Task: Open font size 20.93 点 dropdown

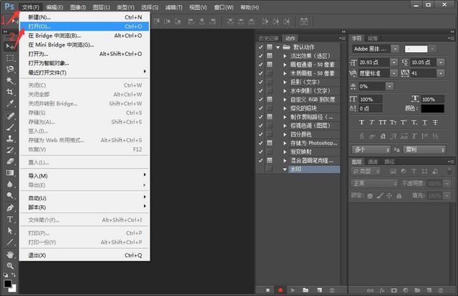Action: (x=394, y=62)
